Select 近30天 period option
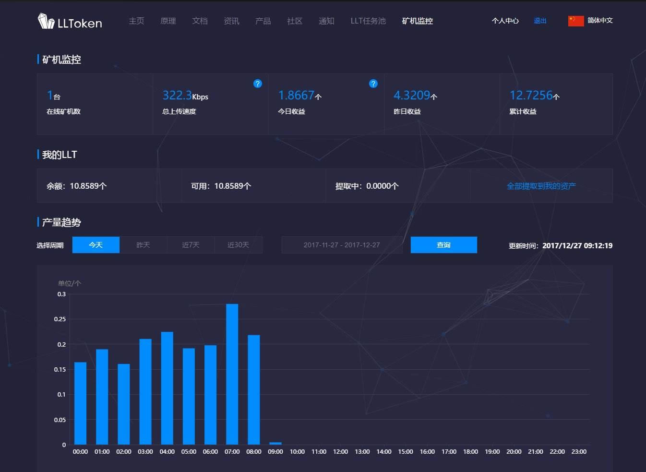Image resolution: width=646 pixels, height=472 pixels. tap(238, 245)
